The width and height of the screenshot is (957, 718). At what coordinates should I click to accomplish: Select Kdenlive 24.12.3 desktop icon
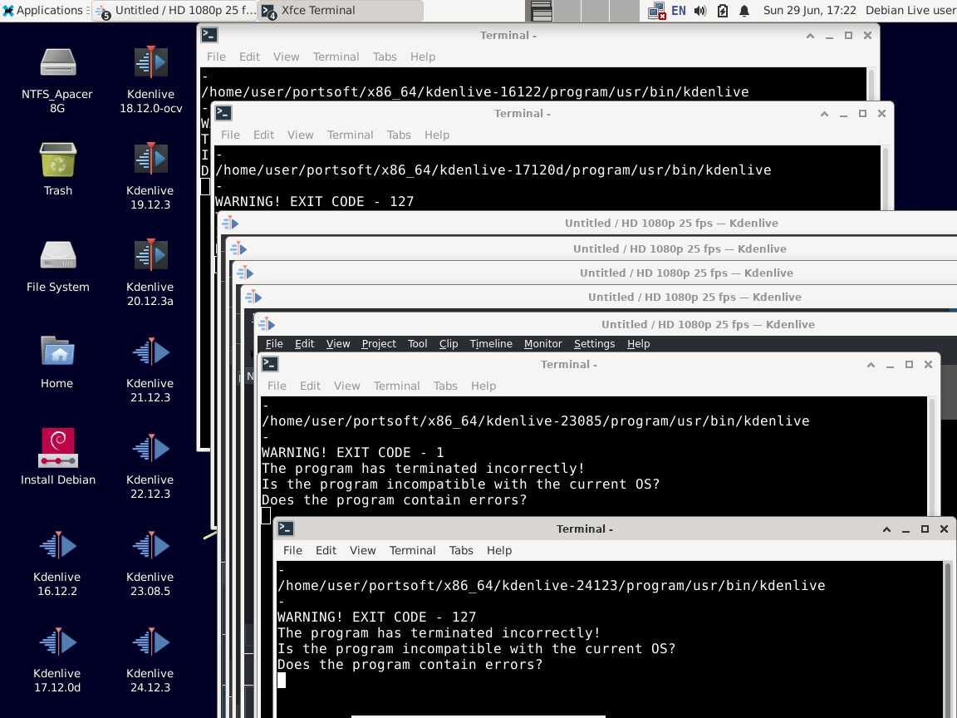[150, 659]
